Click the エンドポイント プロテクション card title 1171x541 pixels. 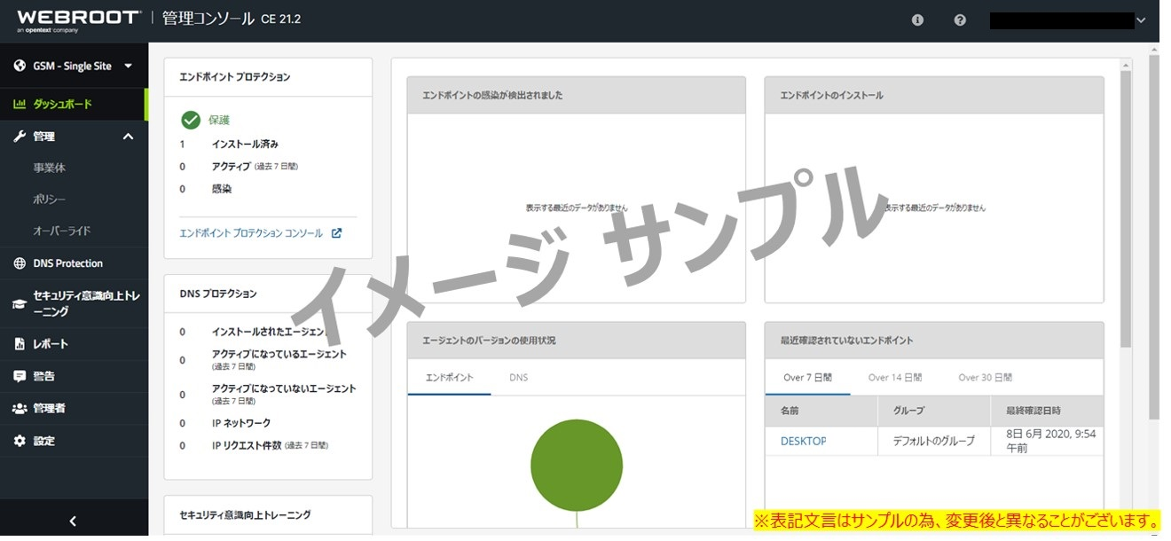click(x=235, y=77)
